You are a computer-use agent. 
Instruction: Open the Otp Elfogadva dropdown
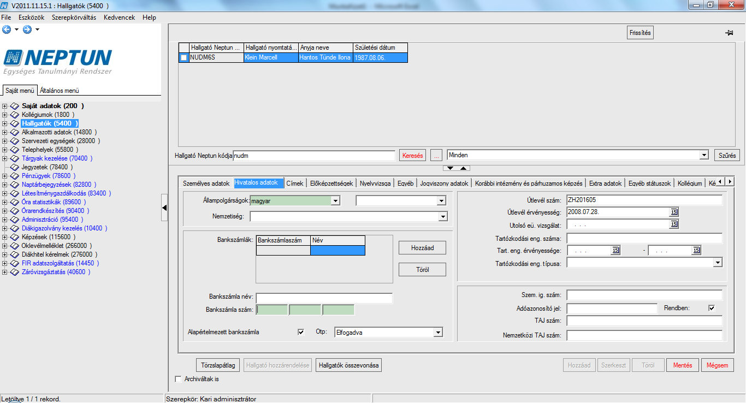click(x=437, y=332)
